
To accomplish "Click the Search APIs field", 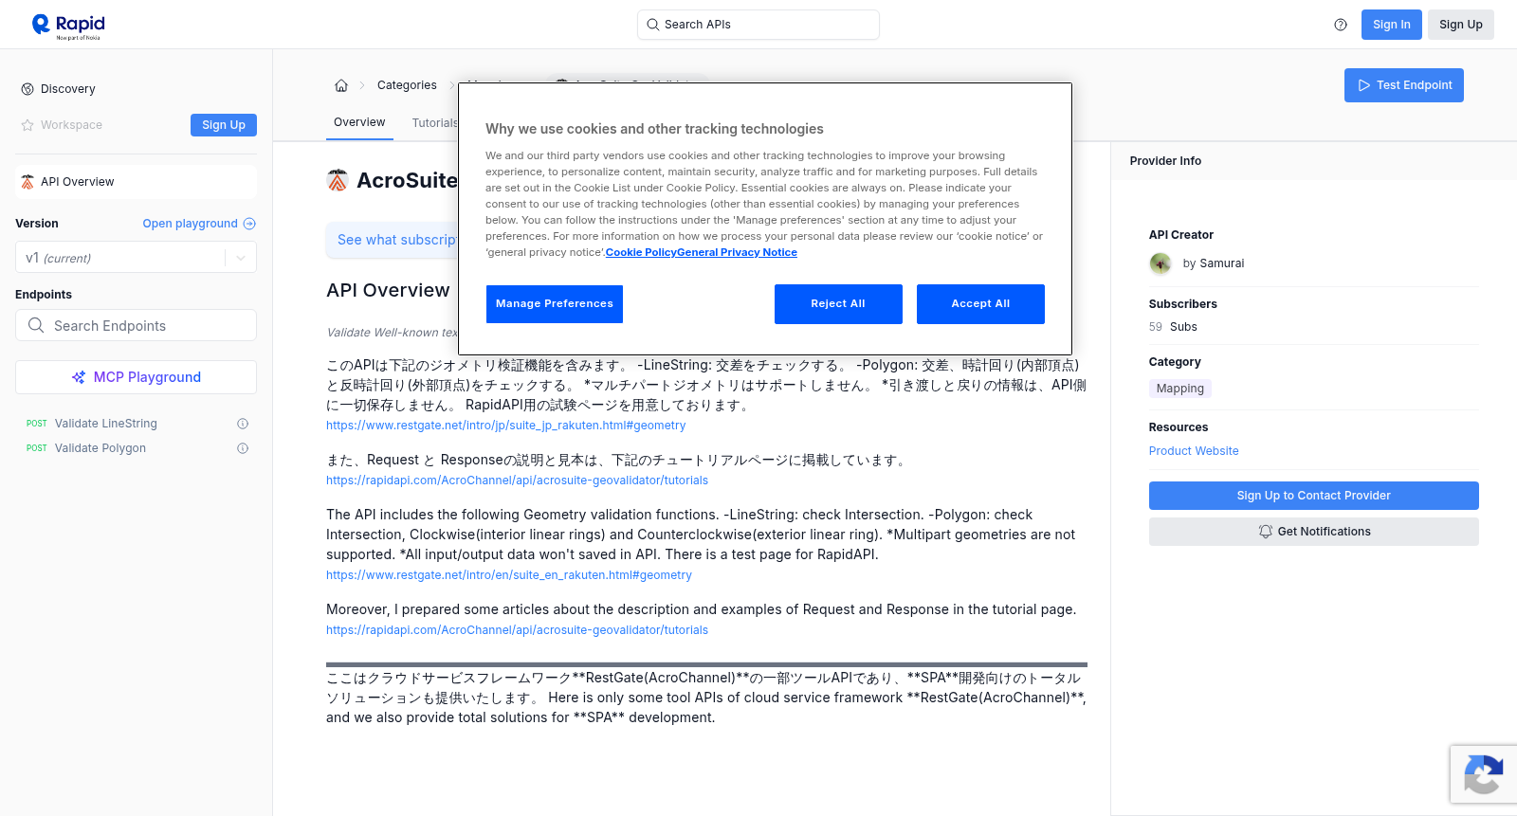I will [758, 25].
